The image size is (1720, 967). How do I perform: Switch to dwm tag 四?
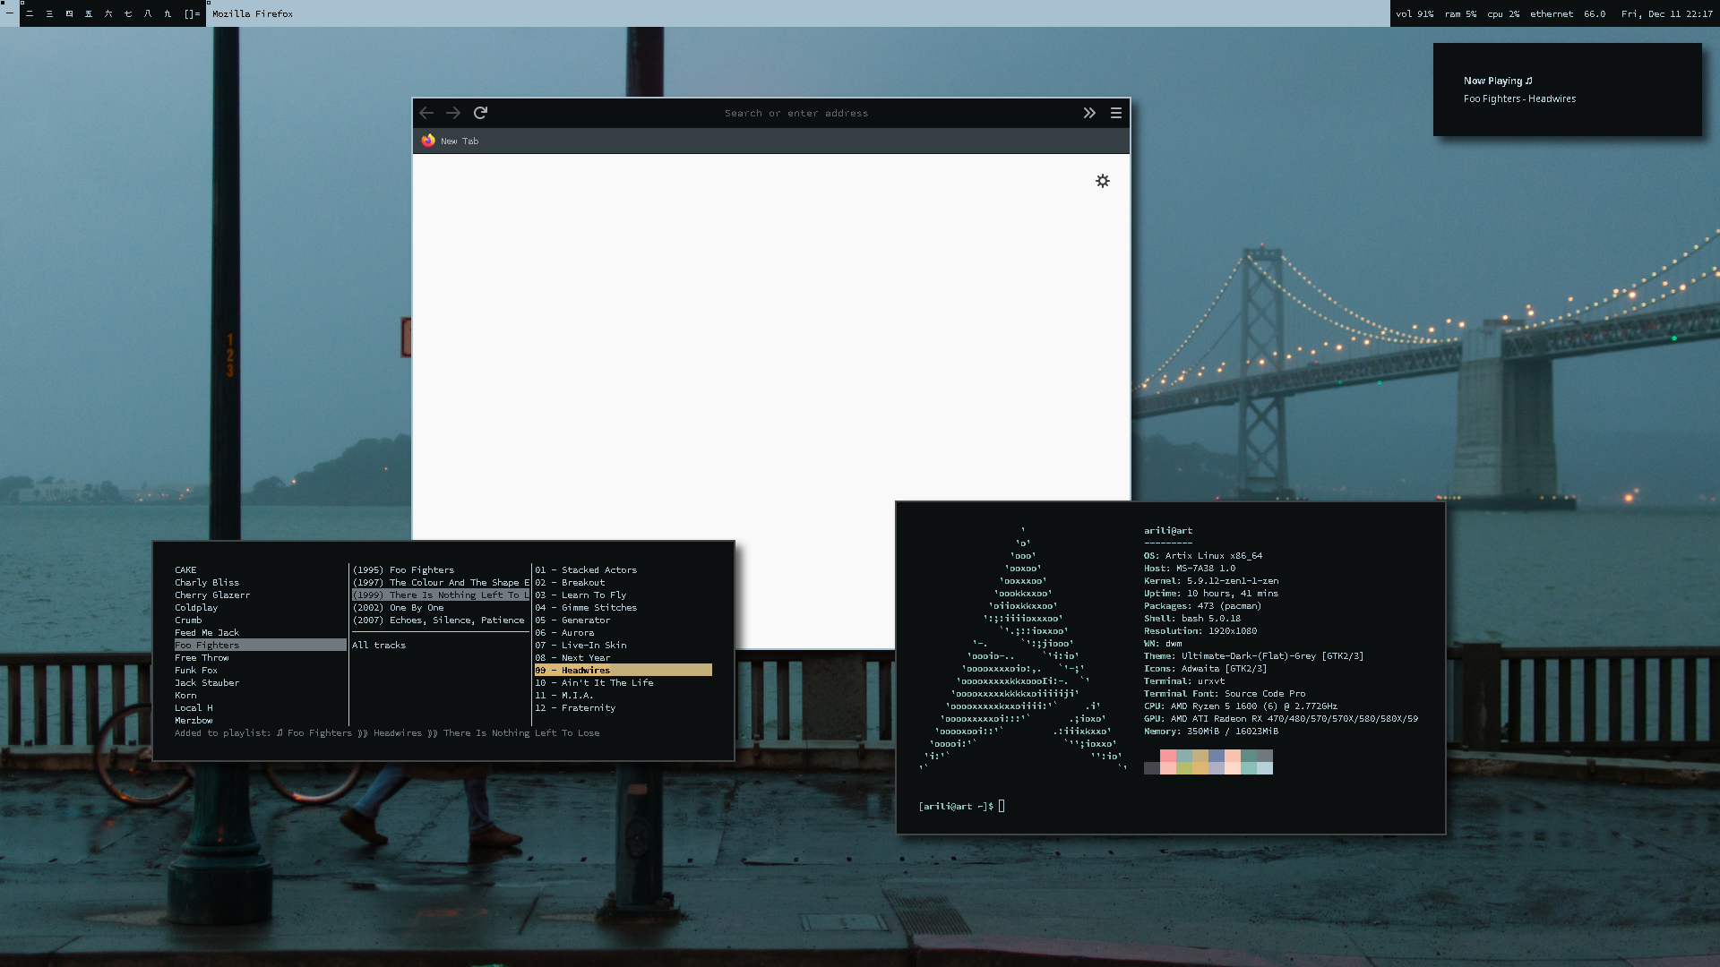(69, 13)
